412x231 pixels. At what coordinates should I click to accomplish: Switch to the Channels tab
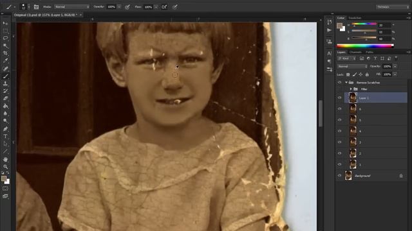coord(355,53)
